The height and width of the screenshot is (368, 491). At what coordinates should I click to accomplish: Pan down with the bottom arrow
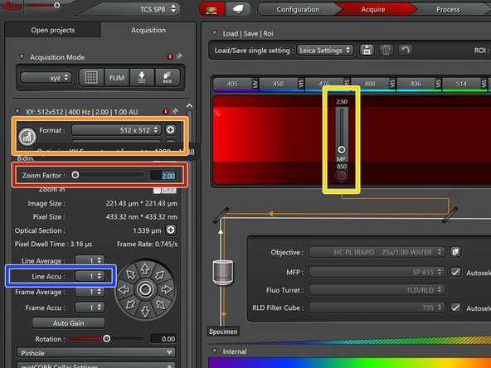(145, 311)
